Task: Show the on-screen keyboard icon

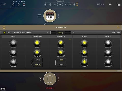Action: 3,89
